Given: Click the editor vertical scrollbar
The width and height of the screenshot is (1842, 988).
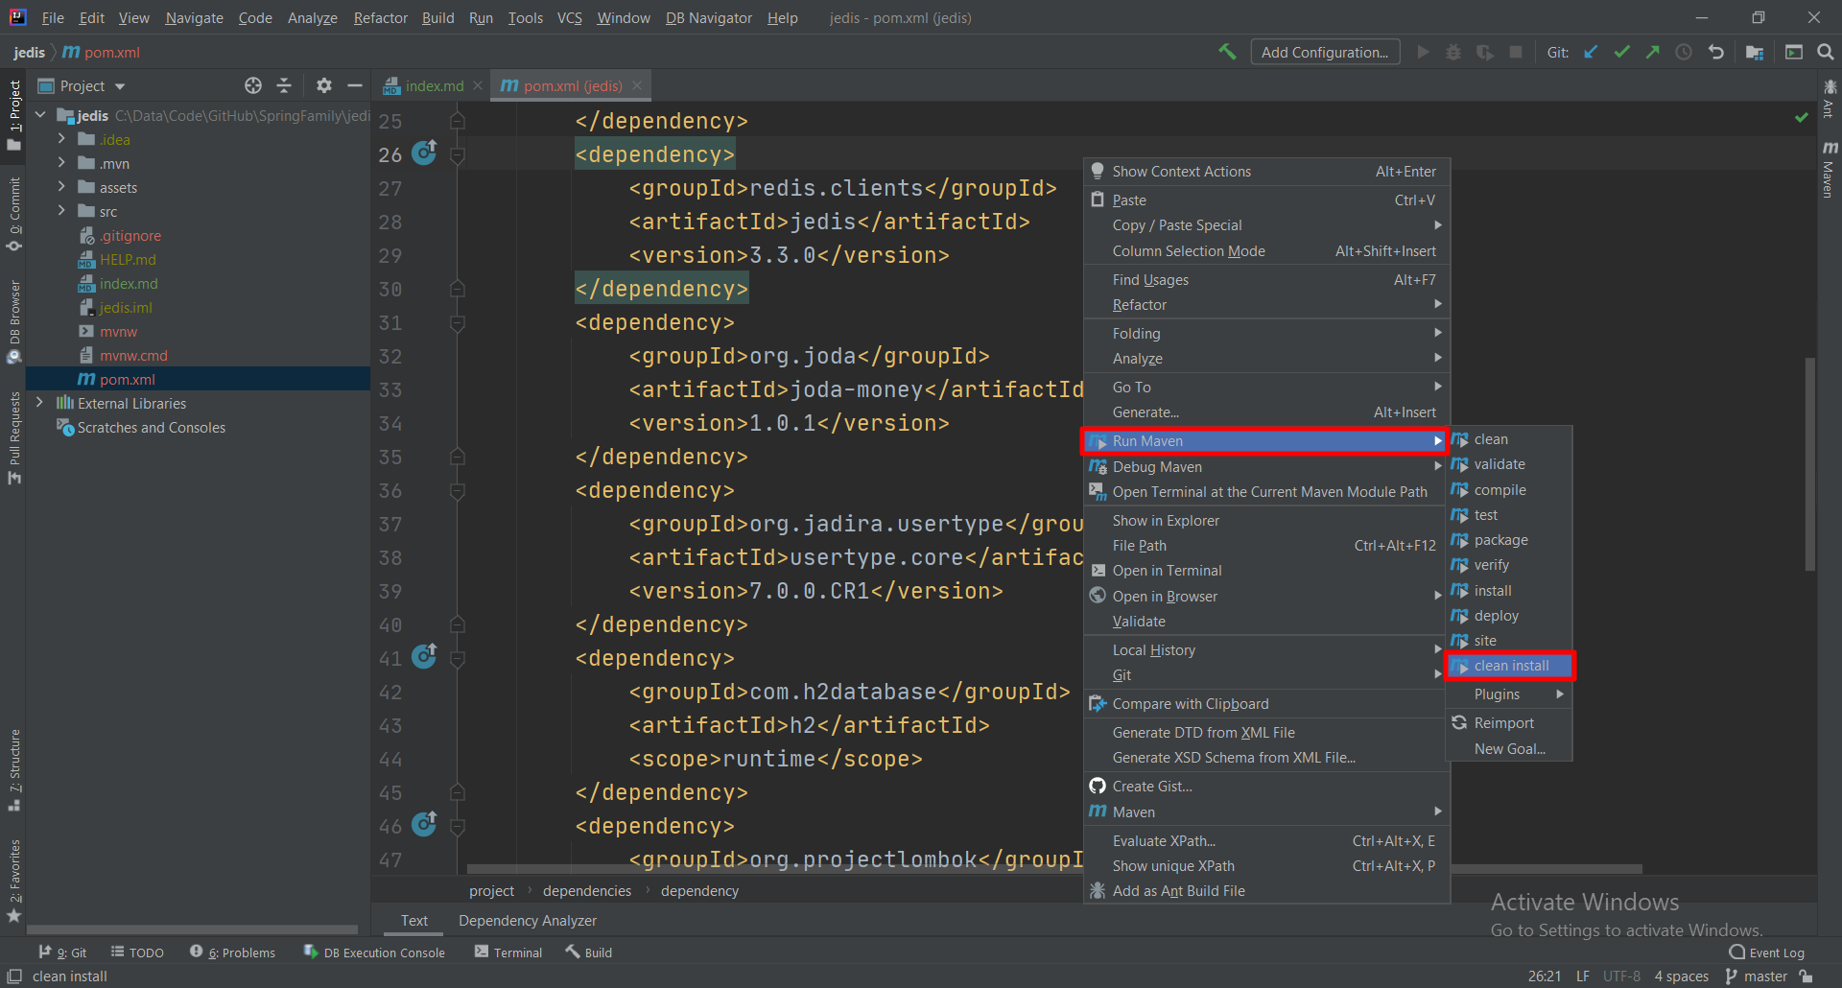Looking at the screenshot, I should [x=1810, y=464].
